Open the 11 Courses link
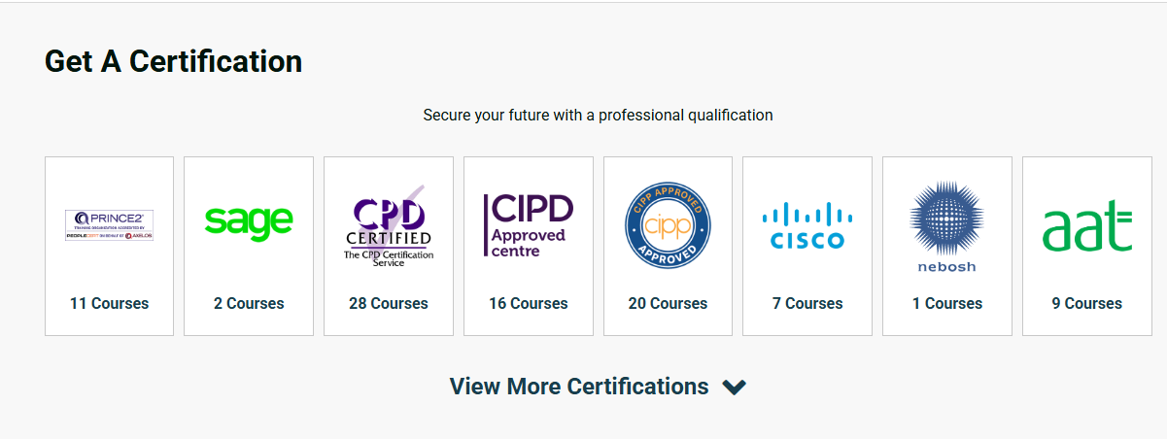The height and width of the screenshot is (439, 1167). tap(109, 303)
